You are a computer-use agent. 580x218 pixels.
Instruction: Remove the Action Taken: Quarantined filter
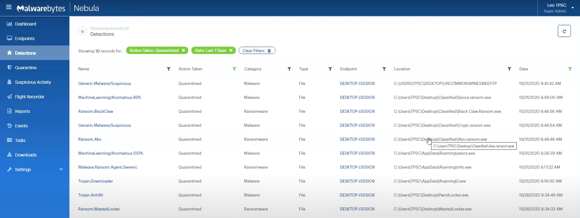[x=183, y=51]
